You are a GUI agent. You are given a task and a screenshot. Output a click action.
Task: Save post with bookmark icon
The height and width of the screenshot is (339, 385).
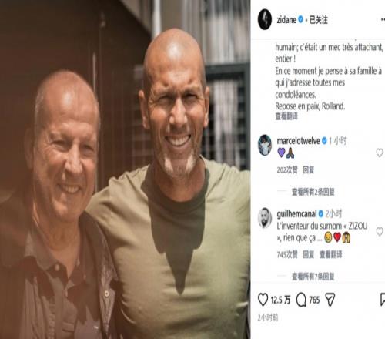click(x=383, y=300)
